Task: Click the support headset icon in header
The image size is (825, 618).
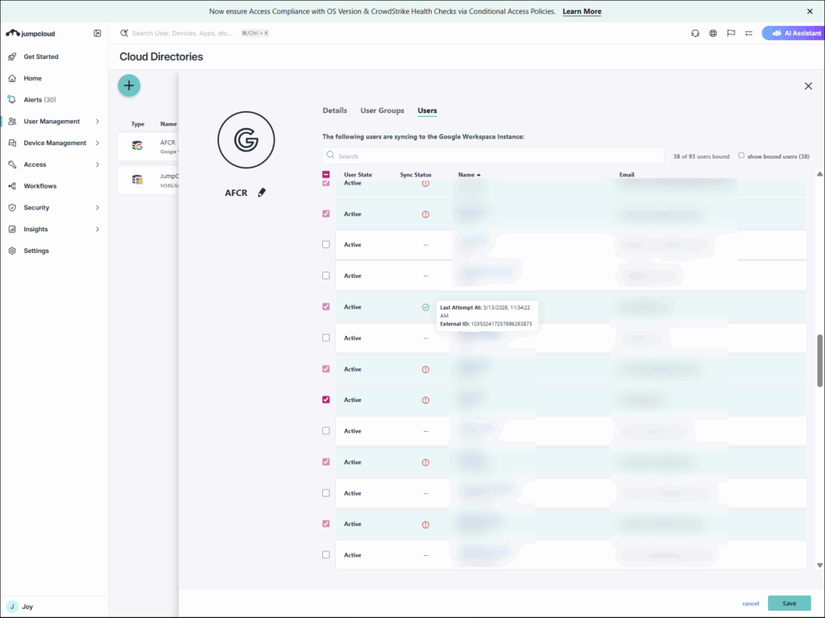Action: point(695,33)
